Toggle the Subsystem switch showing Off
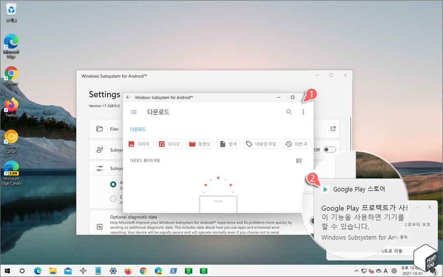443x277 pixels. [329, 150]
